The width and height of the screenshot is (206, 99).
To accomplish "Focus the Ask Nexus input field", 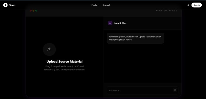I will pos(143,91).
